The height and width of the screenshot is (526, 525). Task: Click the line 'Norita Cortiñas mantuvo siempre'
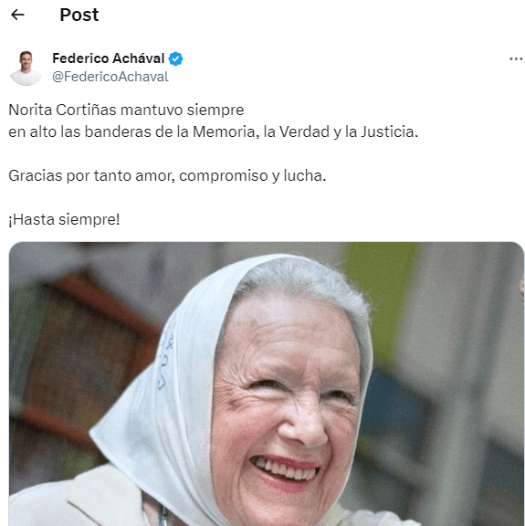[126, 110]
